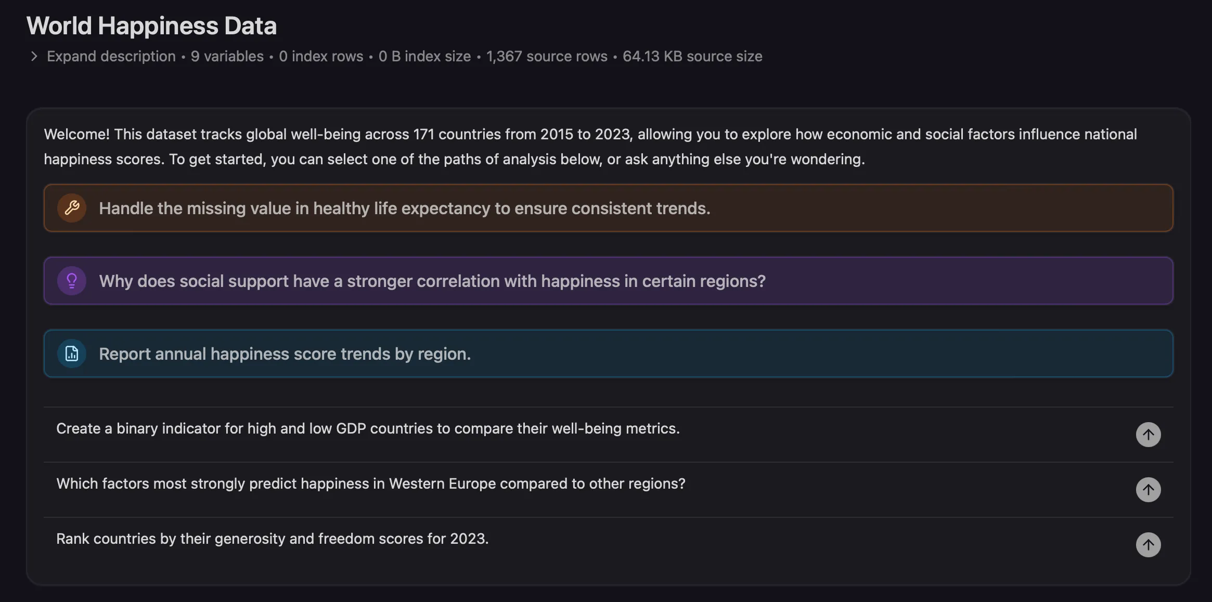Screen dimensions: 1212x602
Task: Select 'Handle the missing value in healthy life expectancy'
Action: (608, 208)
